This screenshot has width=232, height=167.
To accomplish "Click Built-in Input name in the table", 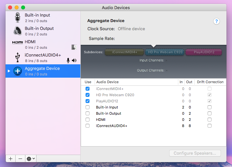I will point(107,107).
